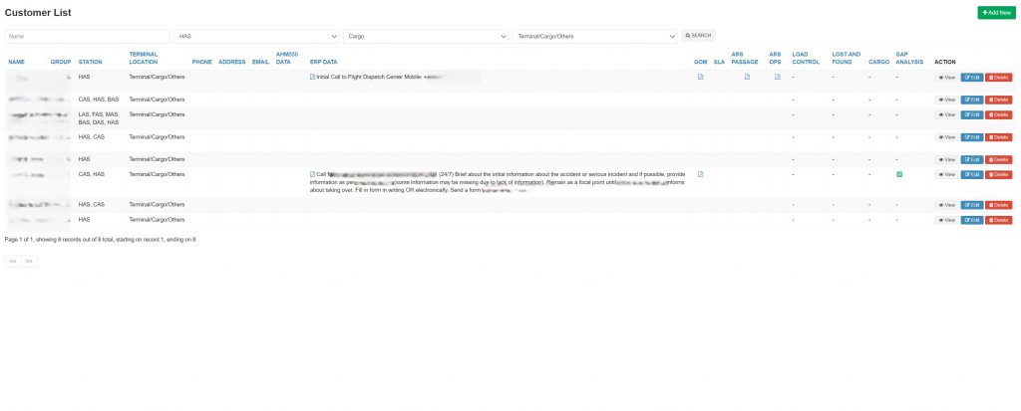The height and width of the screenshot is (411, 1021).
Task: Click the Search button
Action: (698, 36)
